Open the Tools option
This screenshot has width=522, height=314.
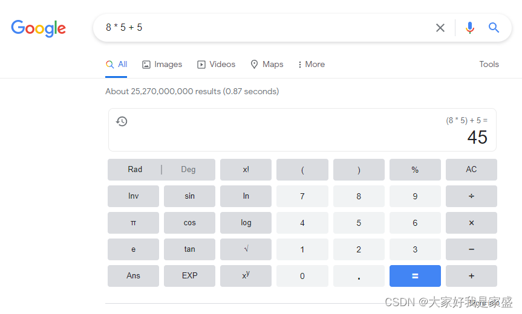click(x=489, y=64)
